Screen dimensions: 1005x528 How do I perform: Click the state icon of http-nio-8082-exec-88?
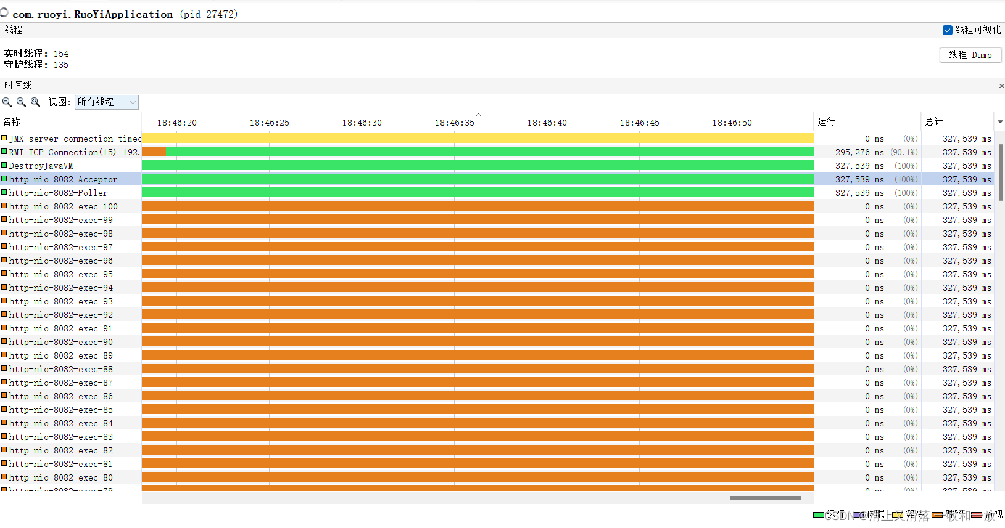(x=4, y=368)
